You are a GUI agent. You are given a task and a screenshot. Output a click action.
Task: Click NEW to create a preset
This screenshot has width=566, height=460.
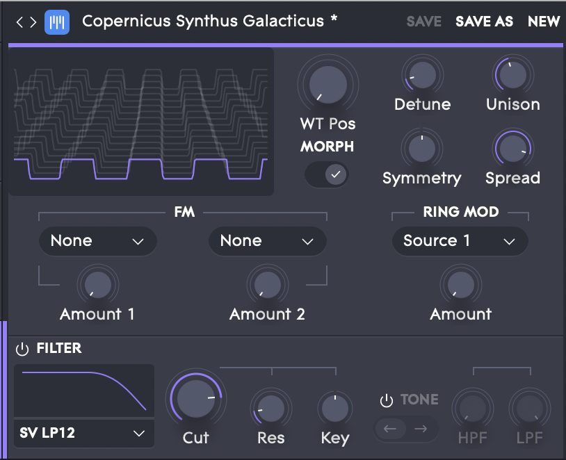(x=543, y=22)
